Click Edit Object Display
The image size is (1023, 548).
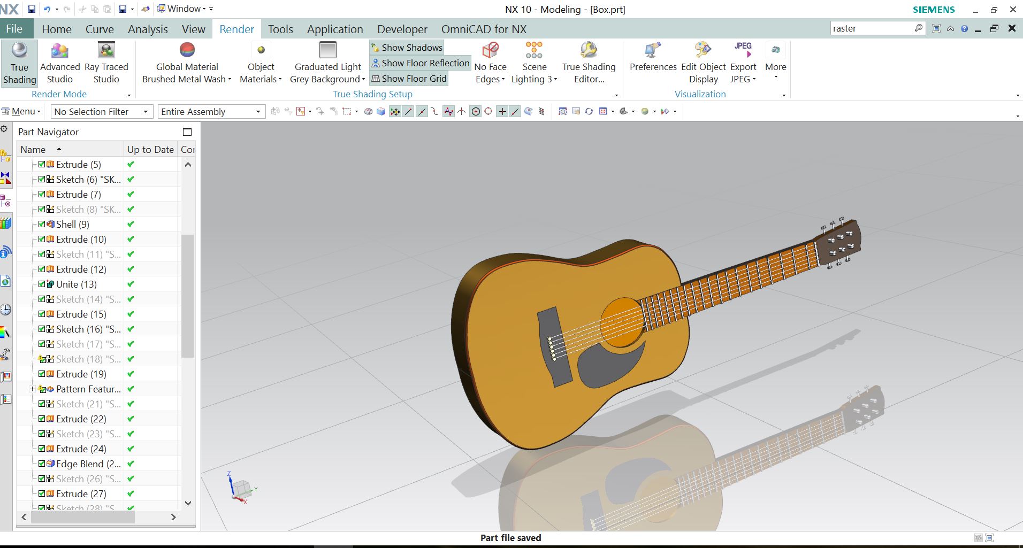[x=703, y=64]
